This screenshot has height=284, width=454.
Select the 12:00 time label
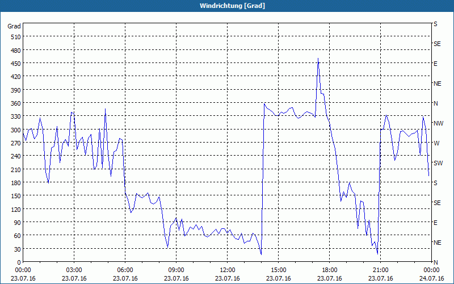pyautogui.click(x=228, y=270)
